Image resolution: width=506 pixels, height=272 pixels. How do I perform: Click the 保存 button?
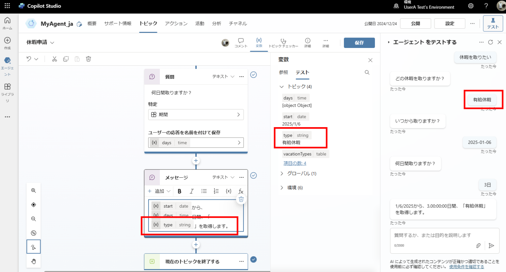coord(359,42)
